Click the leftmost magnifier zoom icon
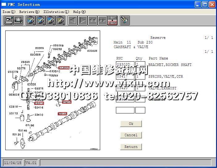The height and width of the screenshot is (168, 217). click(31, 21)
